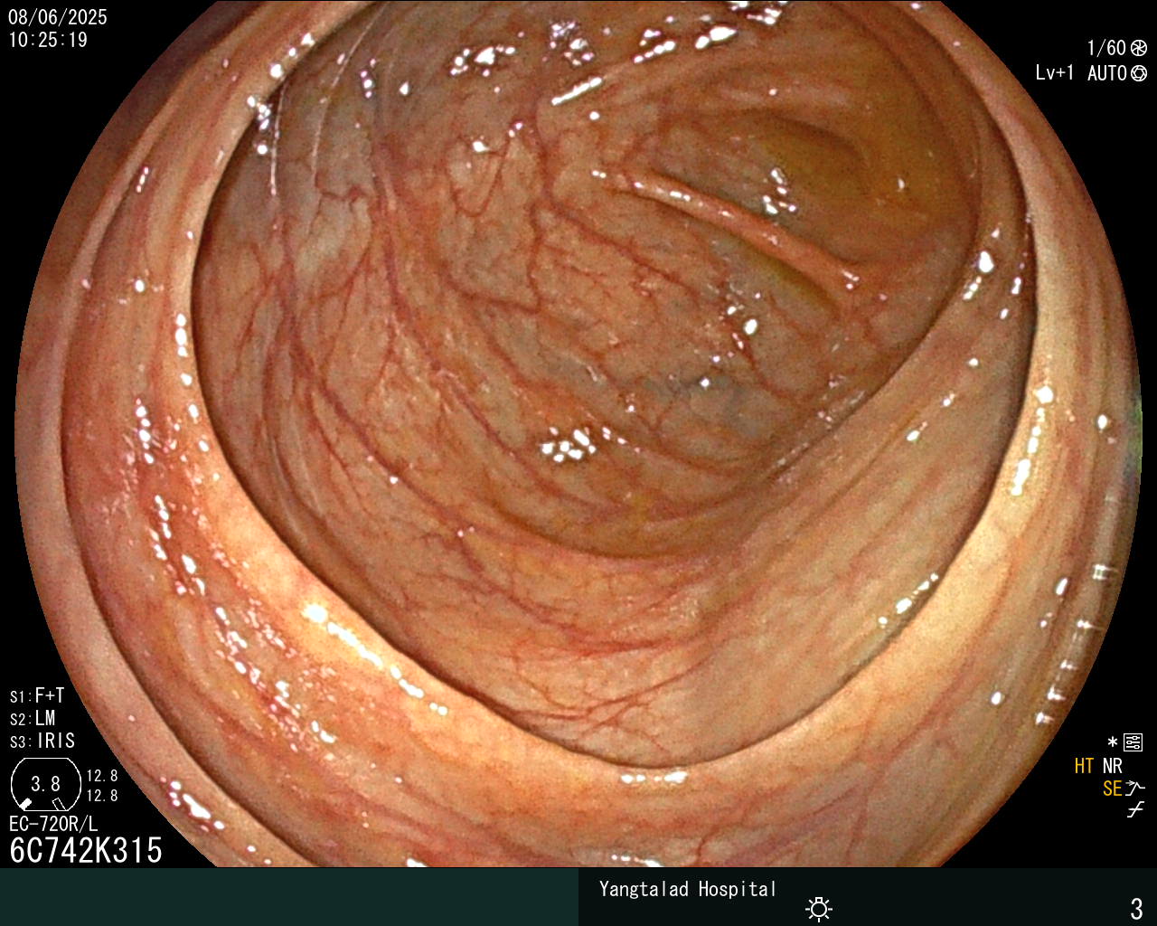Click the HT indicator

tap(1085, 766)
